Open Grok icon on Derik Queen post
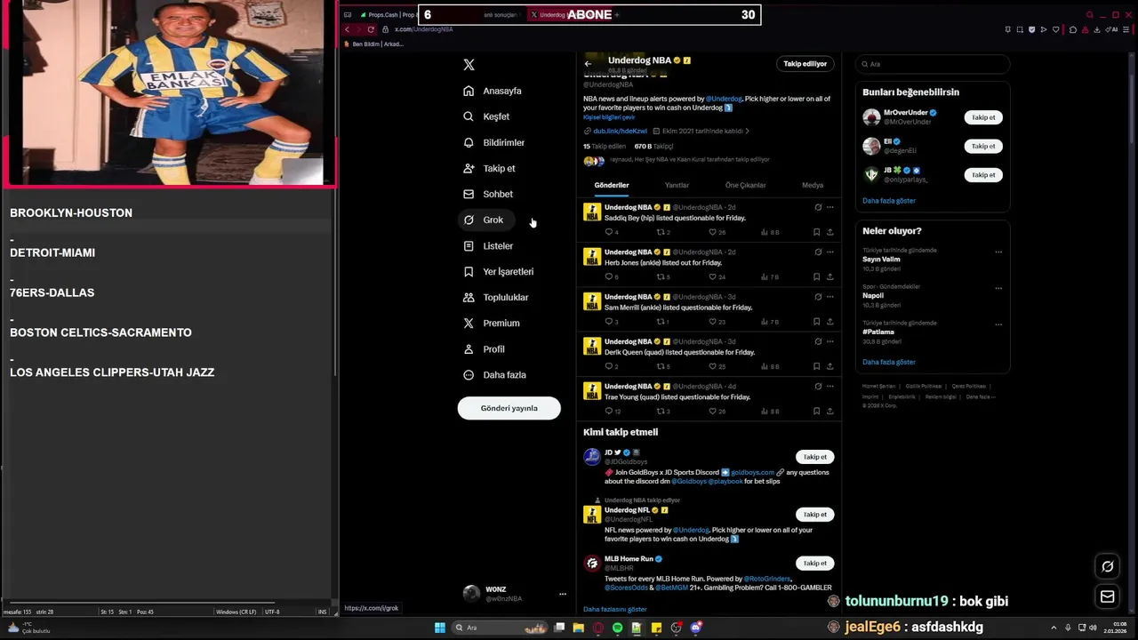The image size is (1138, 640). pyautogui.click(x=818, y=341)
